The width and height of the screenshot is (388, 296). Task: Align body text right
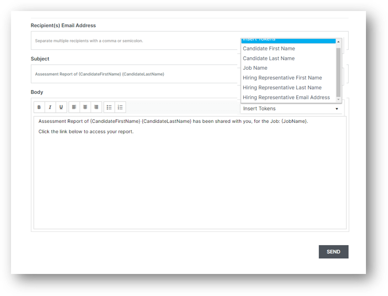[96, 107]
